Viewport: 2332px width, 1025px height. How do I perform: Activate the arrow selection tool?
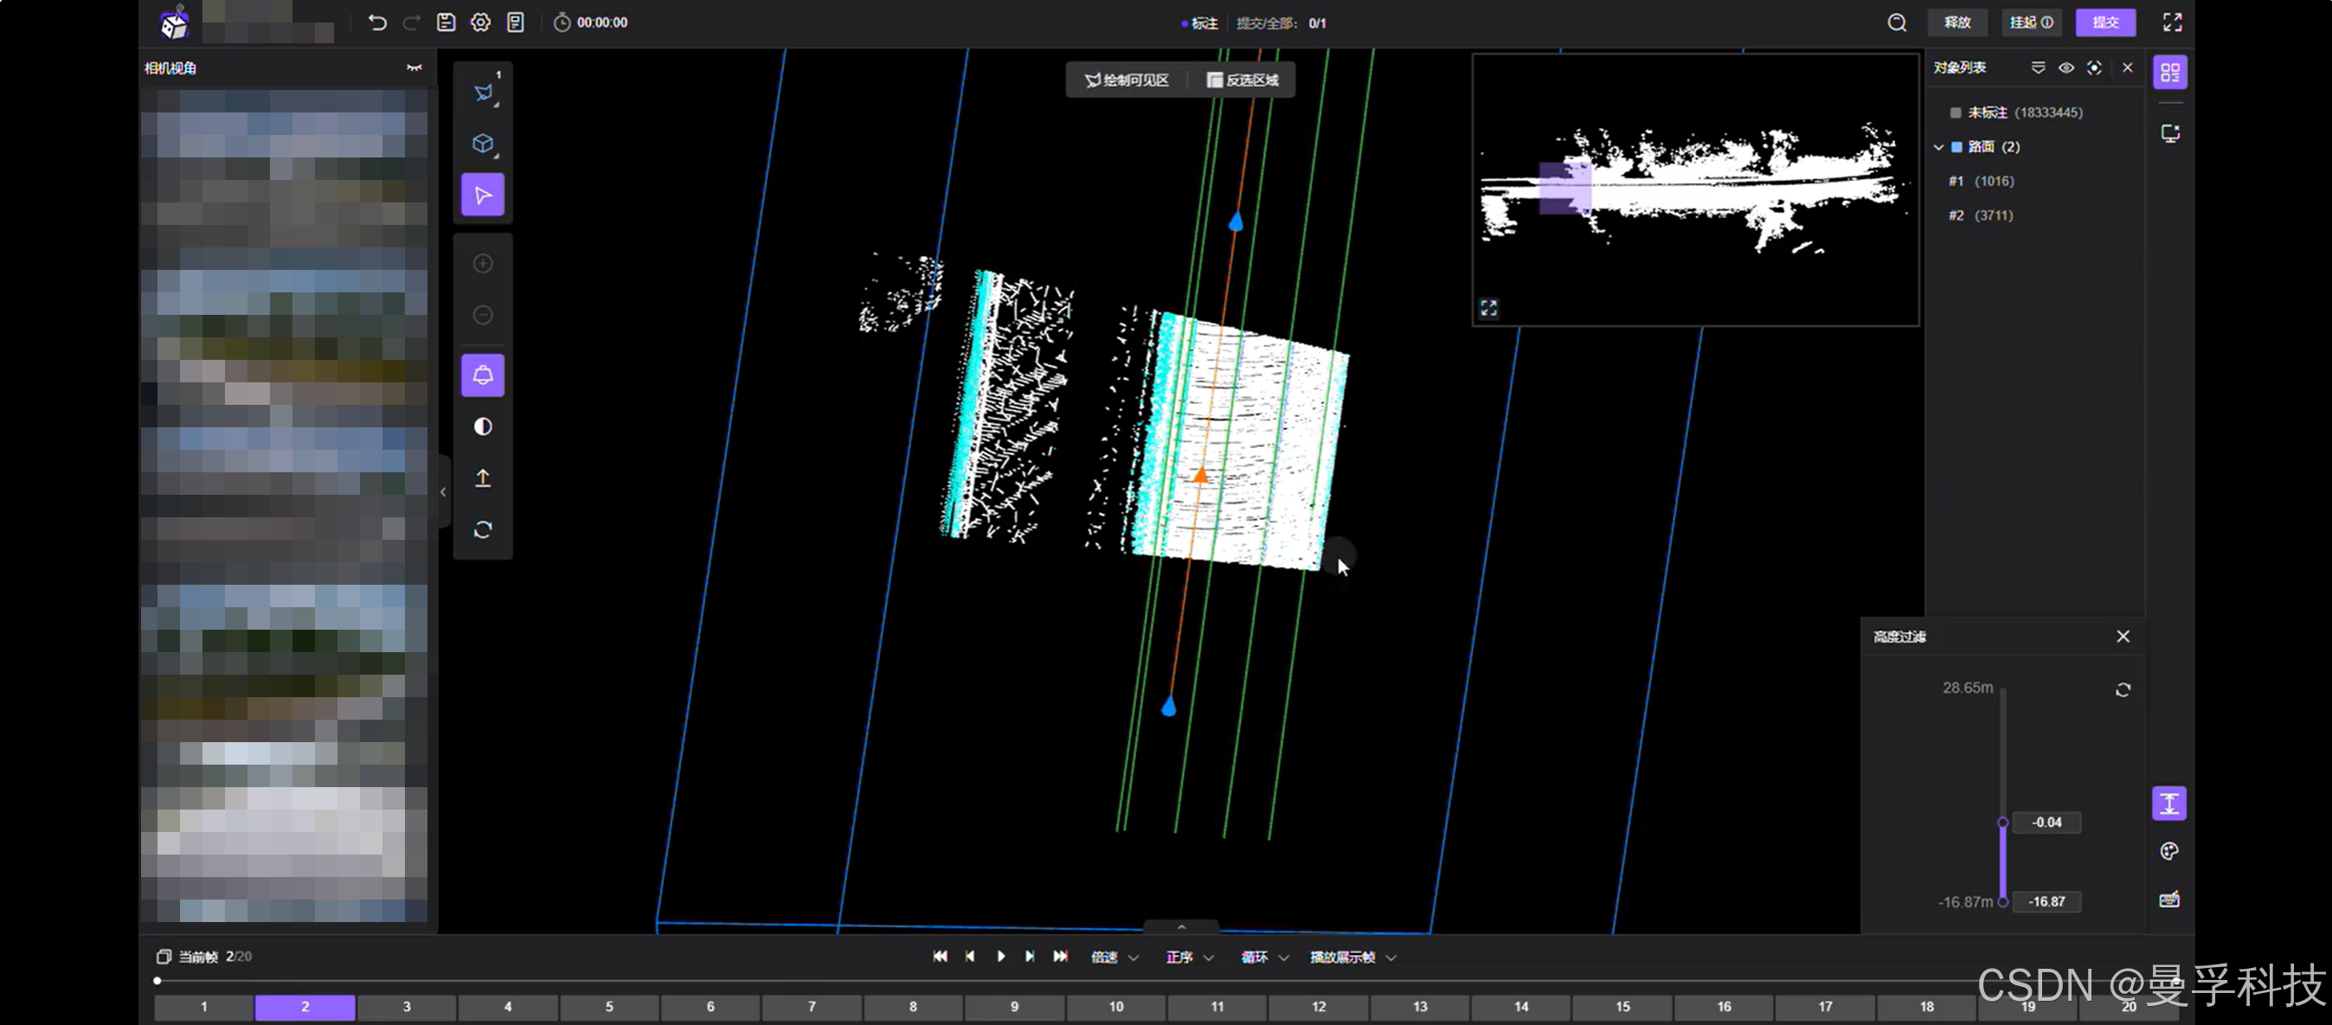click(x=483, y=195)
